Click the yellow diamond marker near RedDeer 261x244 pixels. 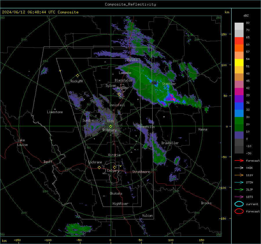(119, 94)
